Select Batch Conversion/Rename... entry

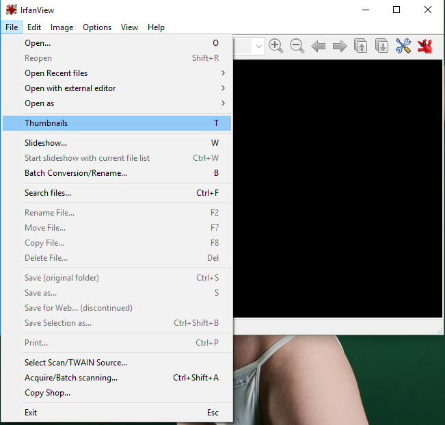tap(117, 173)
